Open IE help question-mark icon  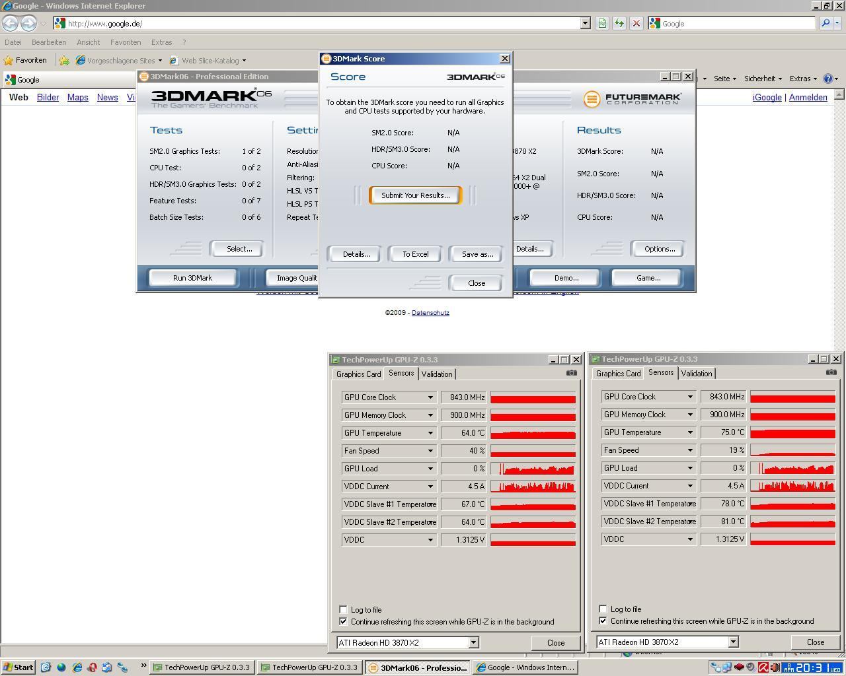click(x=828, y=79)
